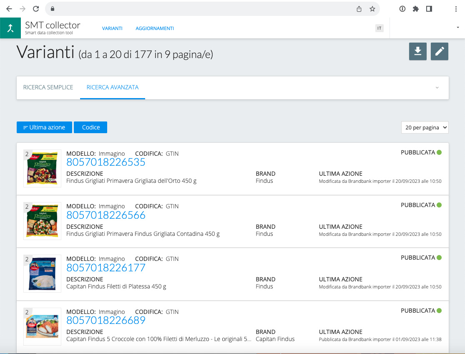Click description 'Capitan Findus Filetti di Platessa 450 g'
The width and height of the screenshot is (465, 354).
(x=116, y=286)
